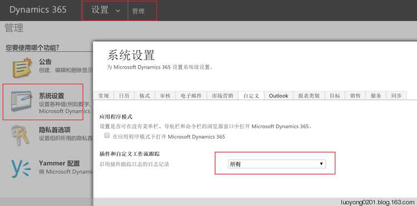The height and width of the screenshot is (206, 417).
Task: Open the 设置 navigation menu
Action: (x=106, y=11)
